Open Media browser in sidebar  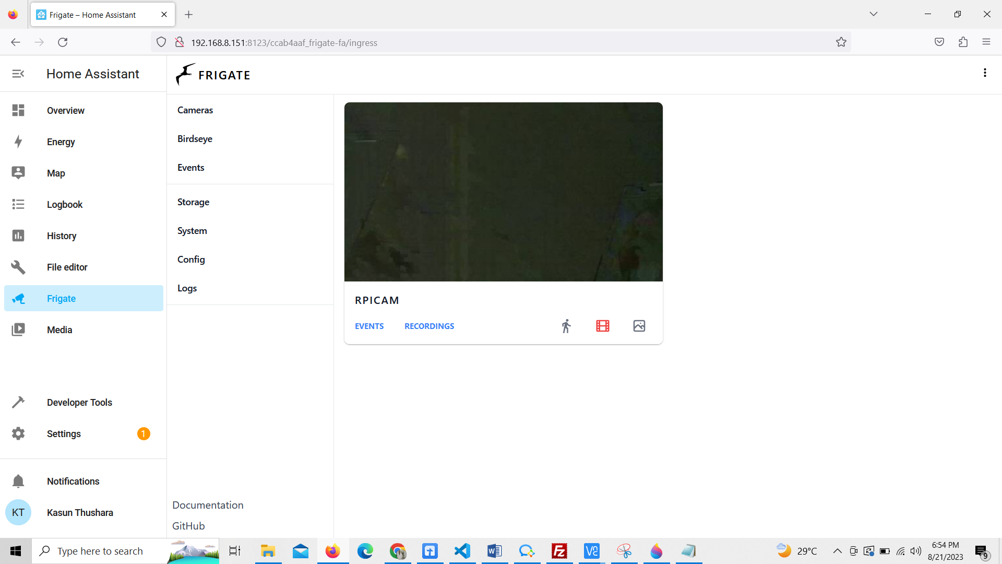pyautogui.click(x=83, y=330)
